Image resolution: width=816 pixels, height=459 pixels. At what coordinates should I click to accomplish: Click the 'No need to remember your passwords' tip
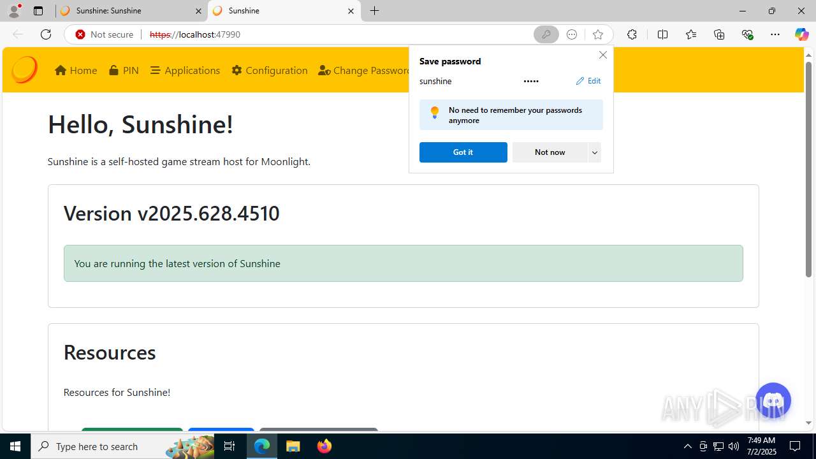point(511,115)
